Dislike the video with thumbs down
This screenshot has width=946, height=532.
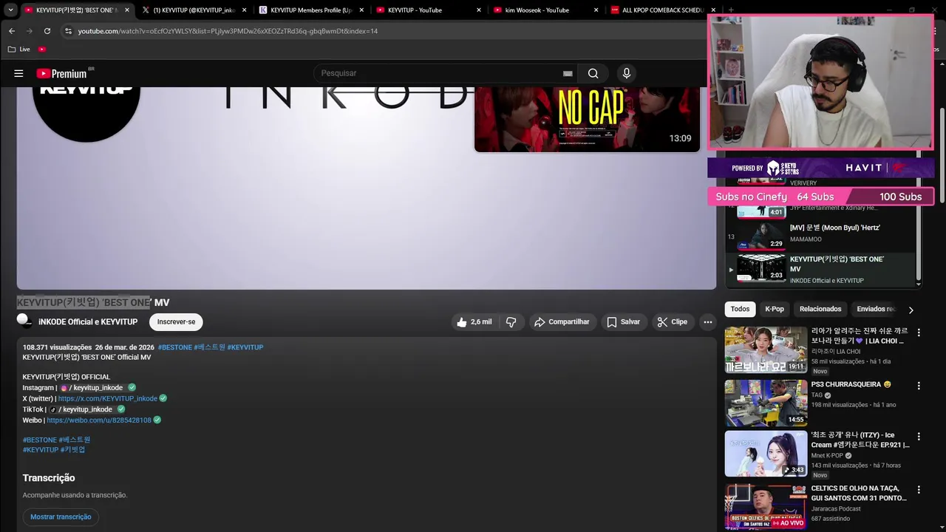coord(511,322)
